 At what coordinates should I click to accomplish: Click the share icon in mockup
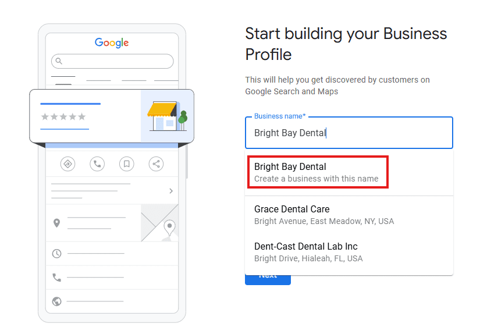coord(156,164)
